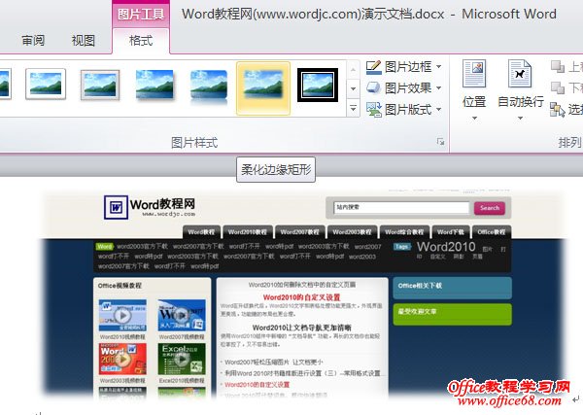Viewport: 583px width, 415px height.
Task: Click the 自动换行 text wrap icon
Action: coord(520,73)
